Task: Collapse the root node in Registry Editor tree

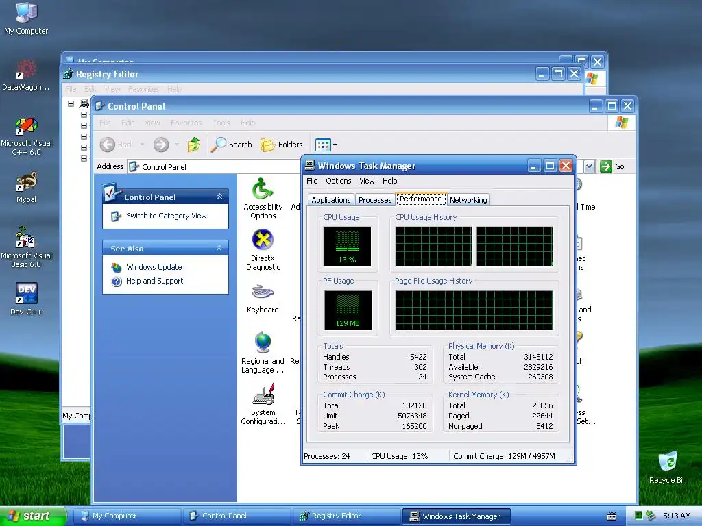Action: coord(71,104)
